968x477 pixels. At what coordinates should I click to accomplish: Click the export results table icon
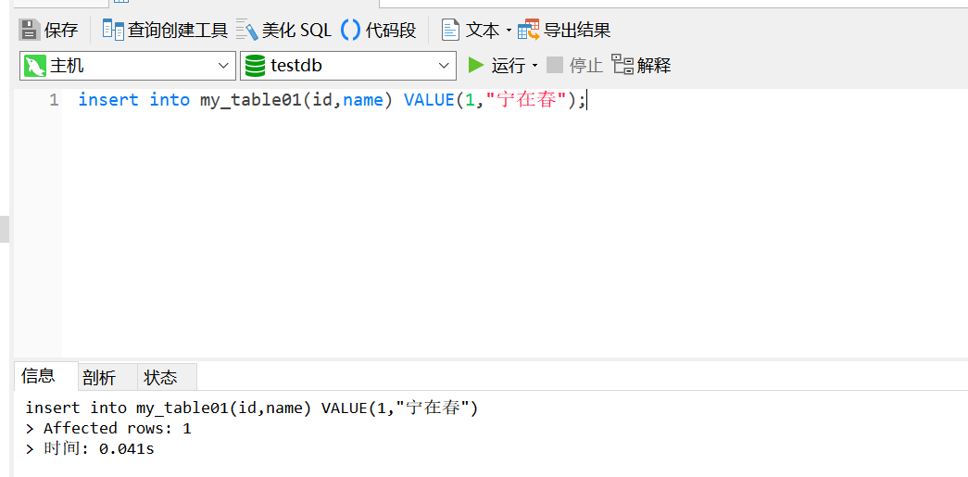(x=528, y=30)
